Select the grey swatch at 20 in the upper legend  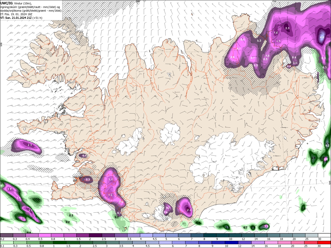299,235
